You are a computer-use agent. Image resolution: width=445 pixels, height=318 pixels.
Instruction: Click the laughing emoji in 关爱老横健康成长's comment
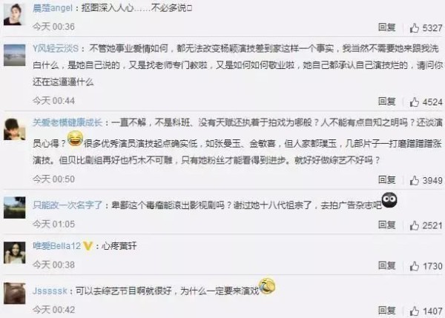tap(75, 139)
